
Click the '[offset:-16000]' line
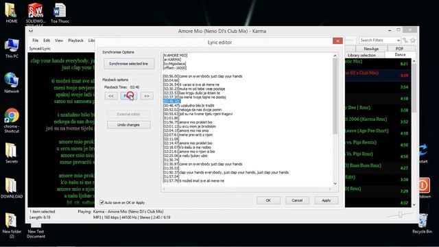(x=175, y=68)
